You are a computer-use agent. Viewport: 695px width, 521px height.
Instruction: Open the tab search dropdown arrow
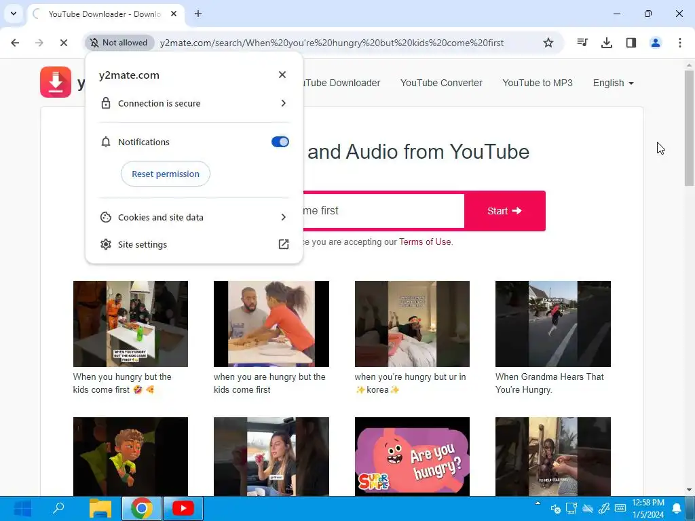pyautogui.click(x=14, y=14)
